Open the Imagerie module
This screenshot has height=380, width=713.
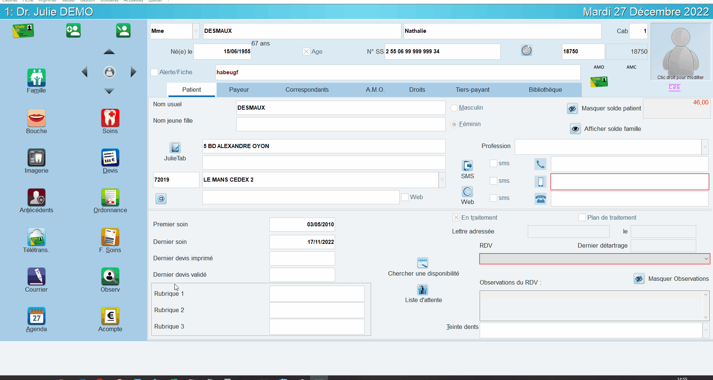(36, 157)
